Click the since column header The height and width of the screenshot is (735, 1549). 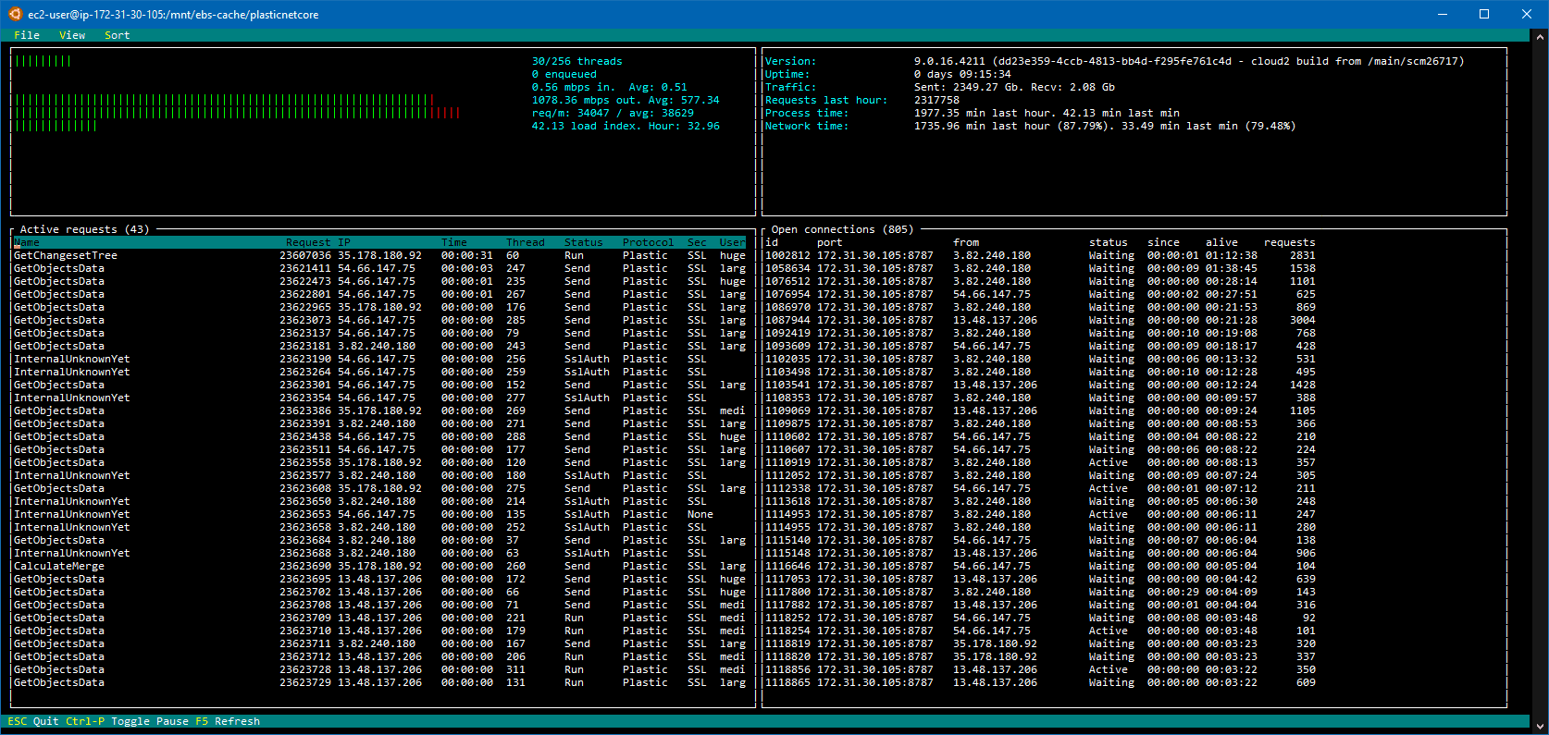click(x=1163, y=242)
